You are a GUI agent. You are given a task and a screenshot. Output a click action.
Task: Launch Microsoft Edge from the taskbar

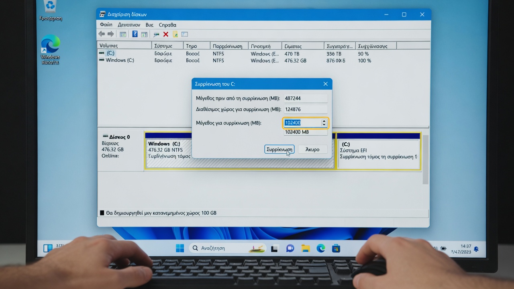[320, 248]
